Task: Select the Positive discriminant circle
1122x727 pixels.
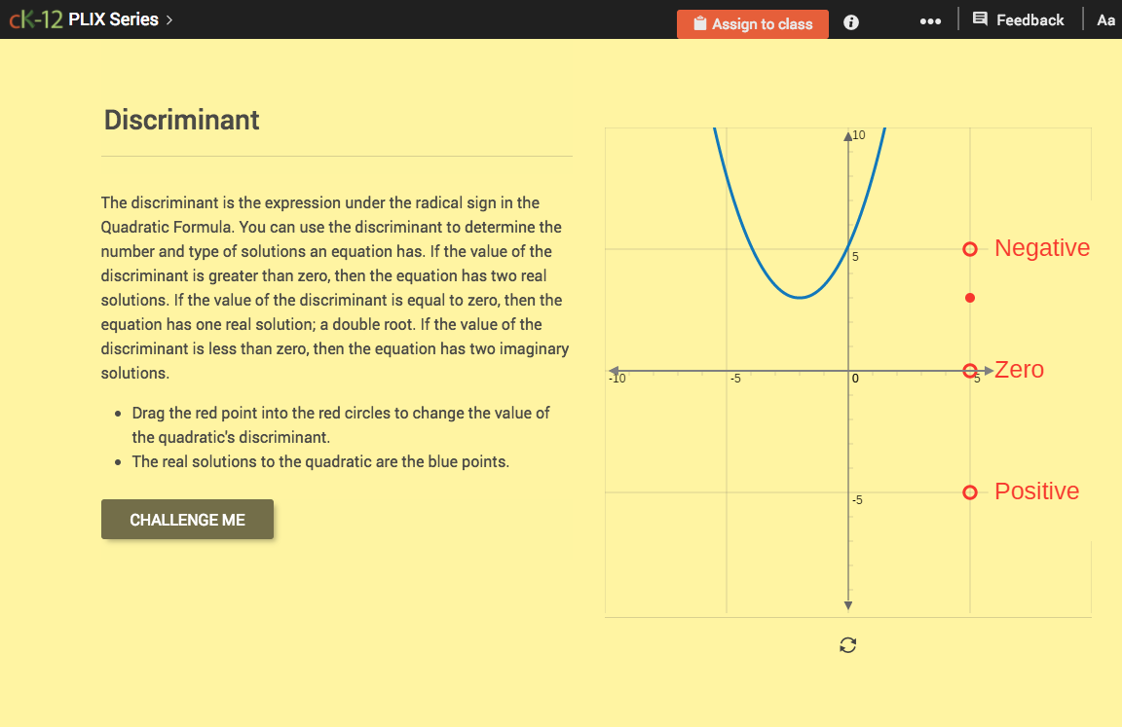Action: pyautogui.click(x=970, y=492)
